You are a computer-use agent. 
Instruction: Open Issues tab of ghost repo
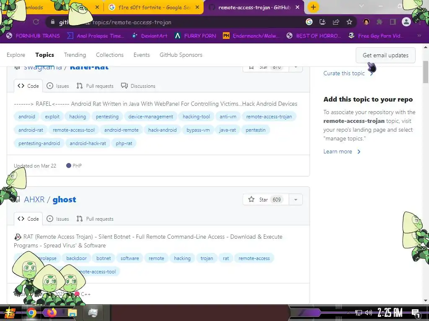coord(58,219)
